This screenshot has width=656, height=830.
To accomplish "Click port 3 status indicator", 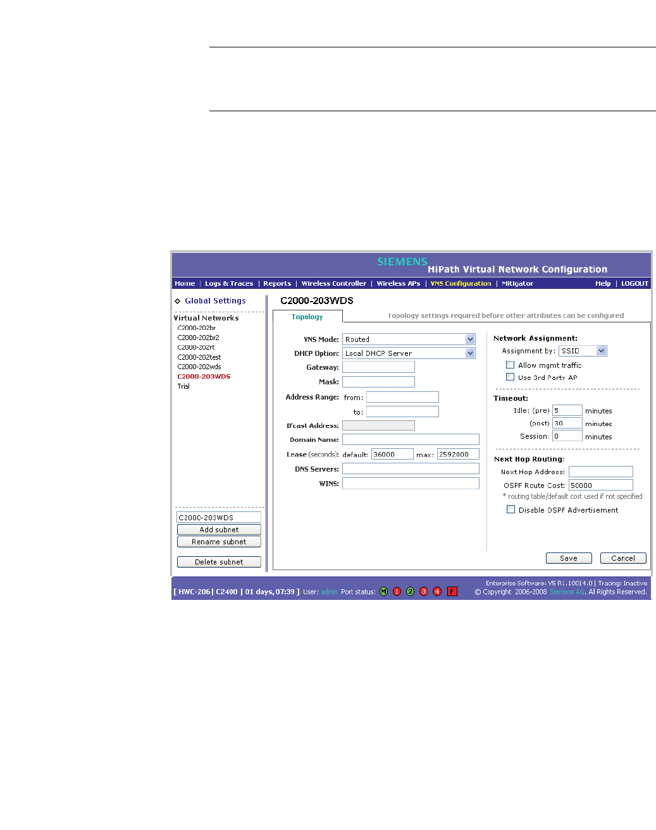I will 423,592.
